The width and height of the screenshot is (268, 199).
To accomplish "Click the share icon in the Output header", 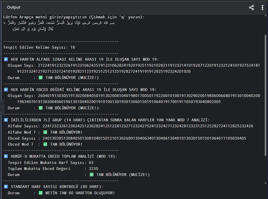I will 251,8.
